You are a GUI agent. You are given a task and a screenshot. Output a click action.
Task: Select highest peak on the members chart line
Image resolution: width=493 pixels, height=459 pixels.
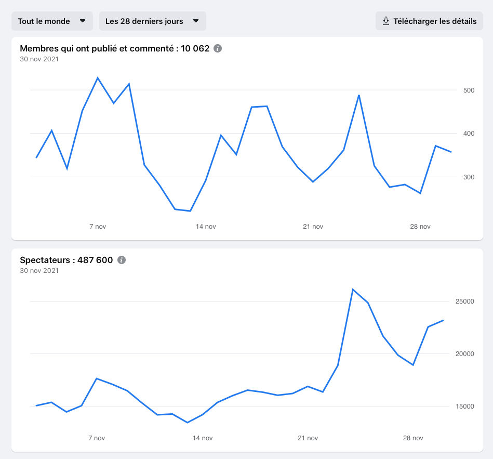98,78
